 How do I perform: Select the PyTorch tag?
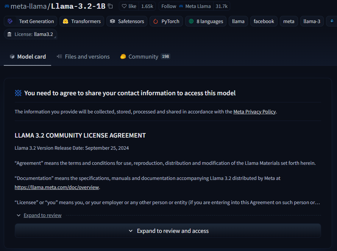(x=166, y=21)
